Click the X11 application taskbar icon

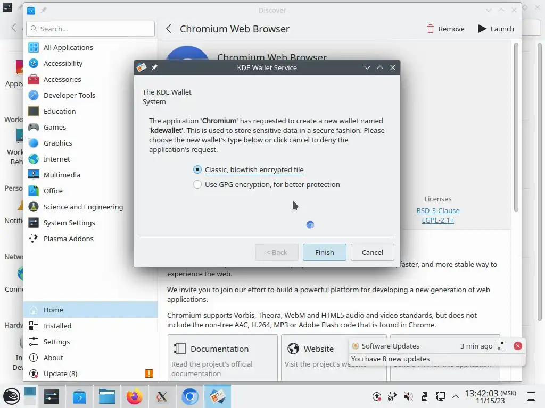162,396
